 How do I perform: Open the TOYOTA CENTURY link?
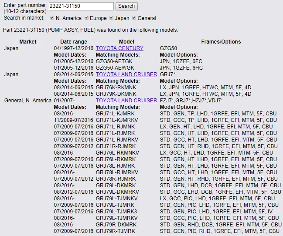tap(119, 48)
